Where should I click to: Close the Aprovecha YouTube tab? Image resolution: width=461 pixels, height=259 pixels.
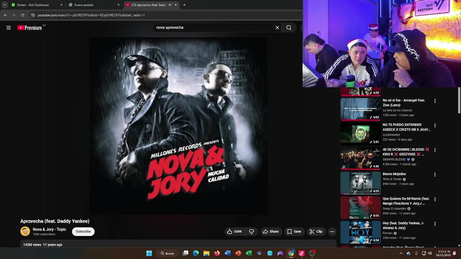coord(176,5)
